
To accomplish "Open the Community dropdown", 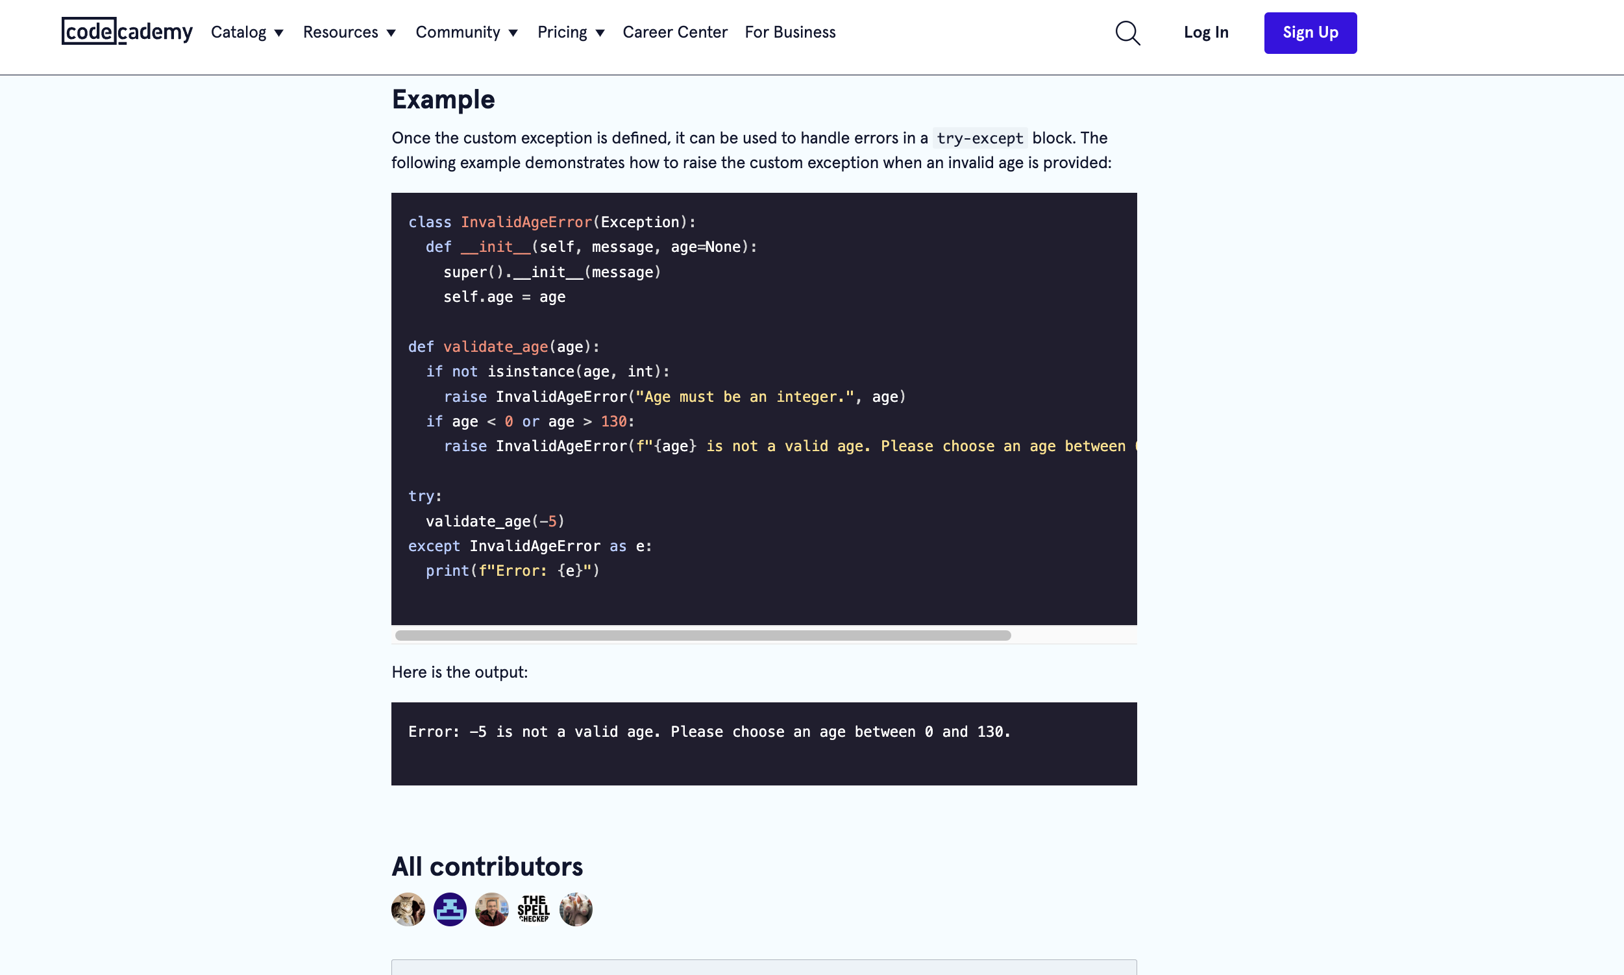I will coord(467,32).
